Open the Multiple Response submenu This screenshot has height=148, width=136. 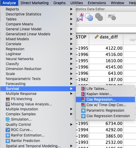pos(38,94)
